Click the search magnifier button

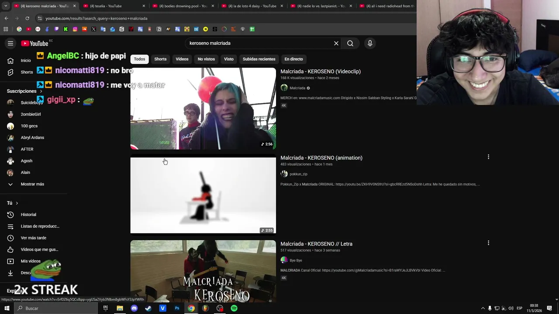pos(350,43)
